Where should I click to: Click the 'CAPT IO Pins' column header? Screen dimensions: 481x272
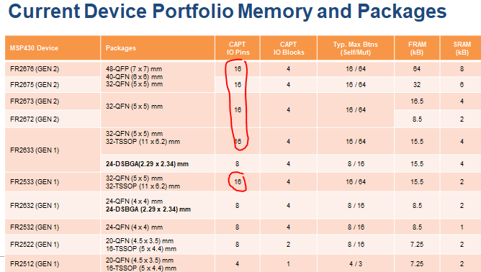pyautogui.click(x=238, y=48)
